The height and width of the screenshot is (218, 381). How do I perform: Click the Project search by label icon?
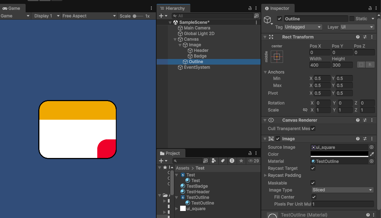click(223, 161)
